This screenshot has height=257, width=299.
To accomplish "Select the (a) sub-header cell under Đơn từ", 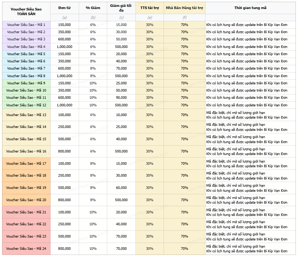I will click(x=64, y=17).
